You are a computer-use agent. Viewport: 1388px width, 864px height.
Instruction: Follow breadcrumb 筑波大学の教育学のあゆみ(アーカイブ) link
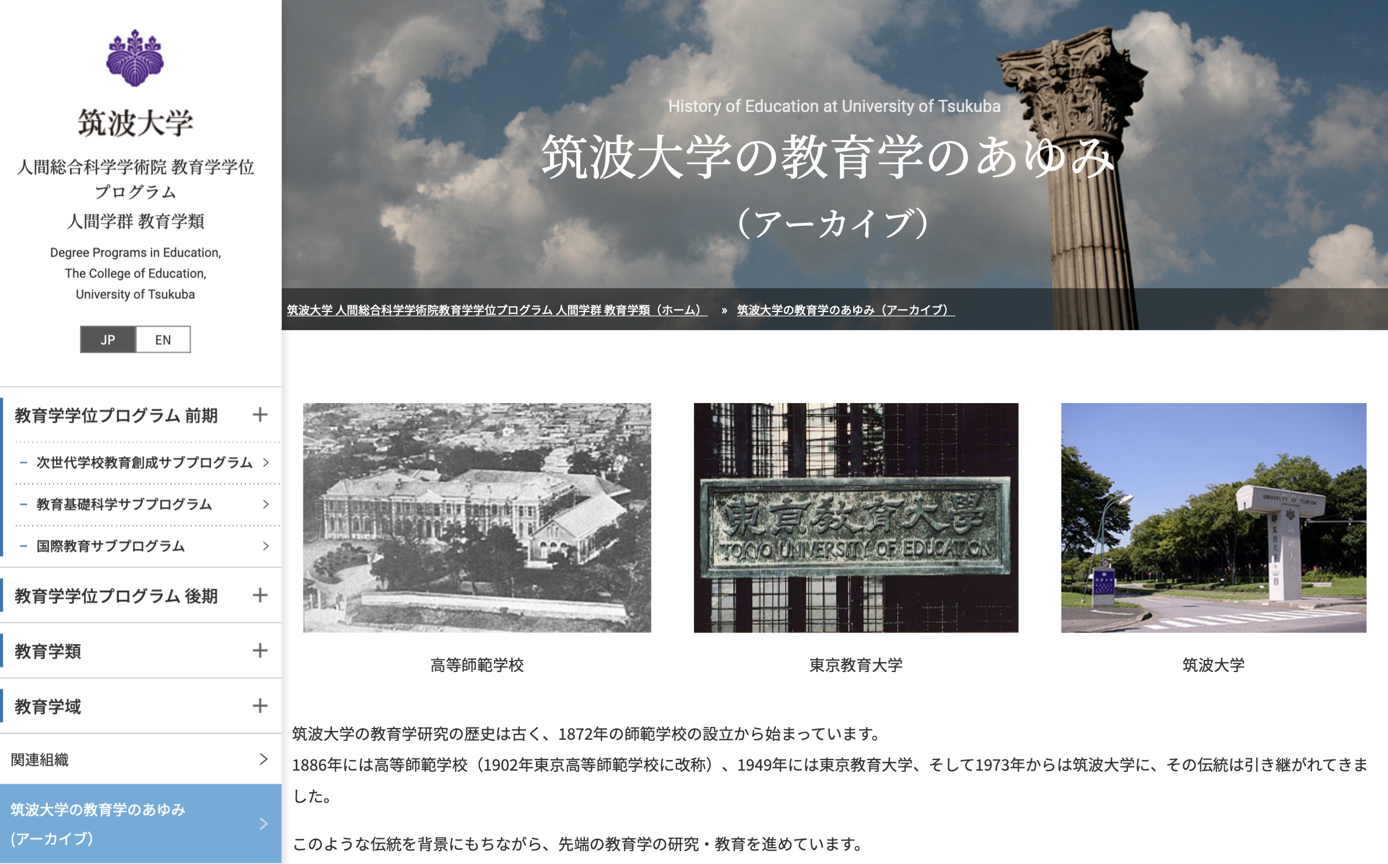pos(846,310)
